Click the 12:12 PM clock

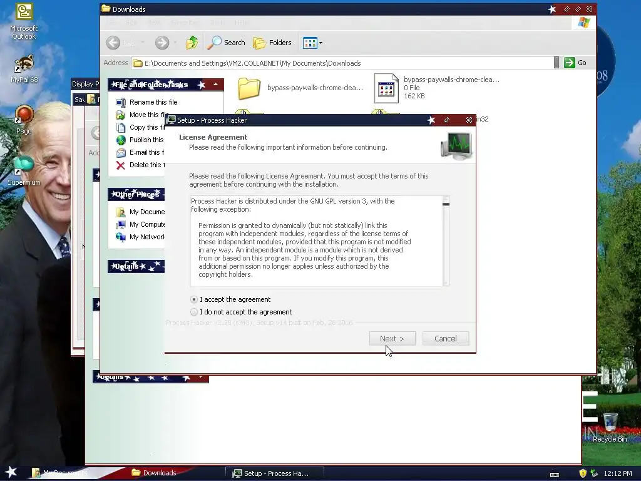(618, 473)
